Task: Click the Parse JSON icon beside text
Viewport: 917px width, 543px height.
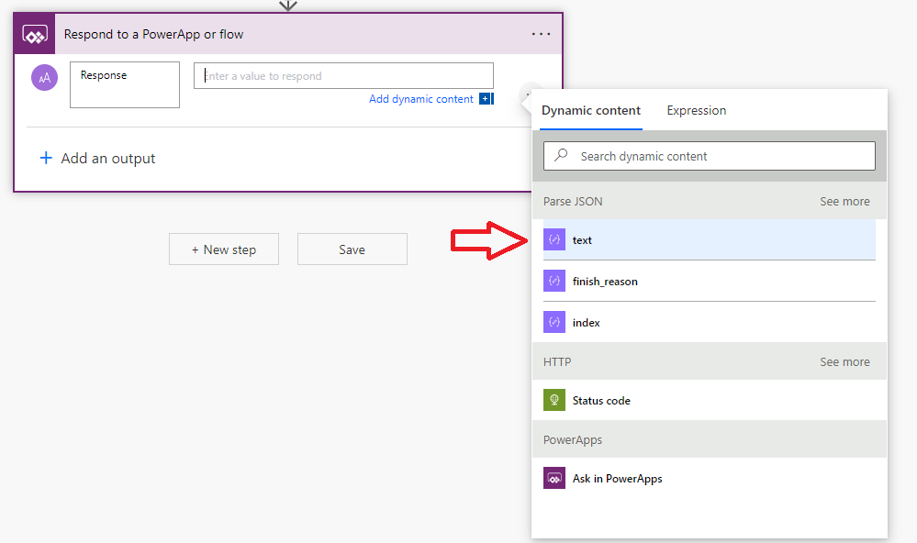Action: click(554, 239)
